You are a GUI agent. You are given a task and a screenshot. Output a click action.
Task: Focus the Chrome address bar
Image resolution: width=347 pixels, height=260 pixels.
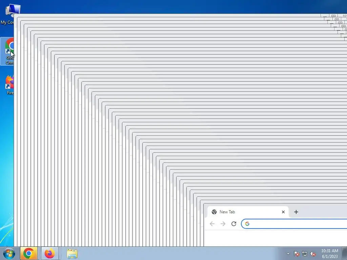click(x=294, y=224)
